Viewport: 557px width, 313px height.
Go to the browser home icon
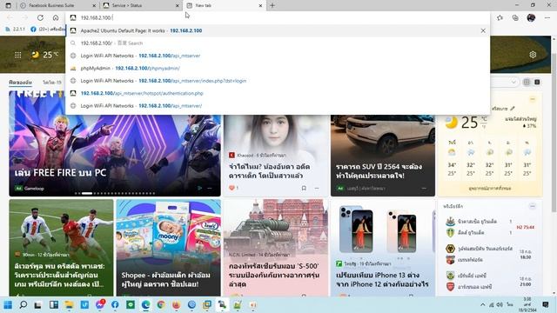56,17
